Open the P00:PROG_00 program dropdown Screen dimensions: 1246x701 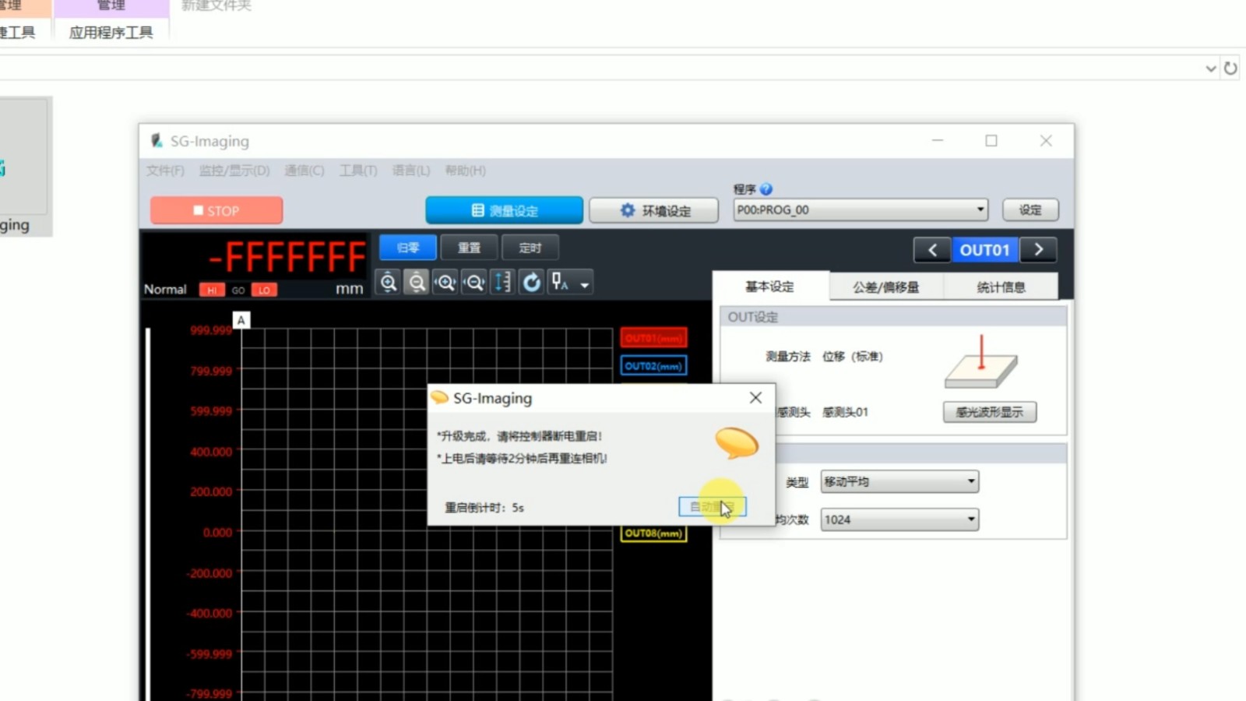pyautogui.click(x=980, y=210)
